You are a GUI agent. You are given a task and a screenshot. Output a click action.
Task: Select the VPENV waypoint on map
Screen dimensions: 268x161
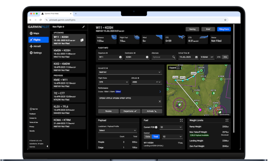[x=175, y=80]
